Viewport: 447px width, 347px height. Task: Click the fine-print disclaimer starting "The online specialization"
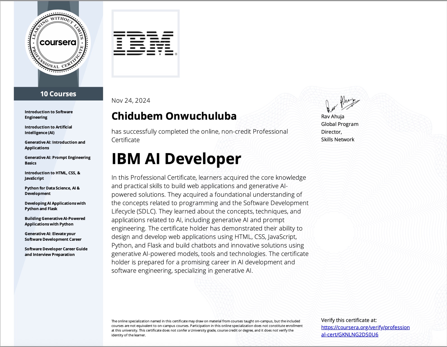pos(207,328)
